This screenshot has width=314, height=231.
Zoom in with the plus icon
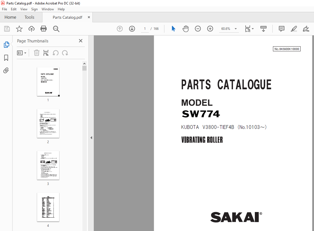210,29
